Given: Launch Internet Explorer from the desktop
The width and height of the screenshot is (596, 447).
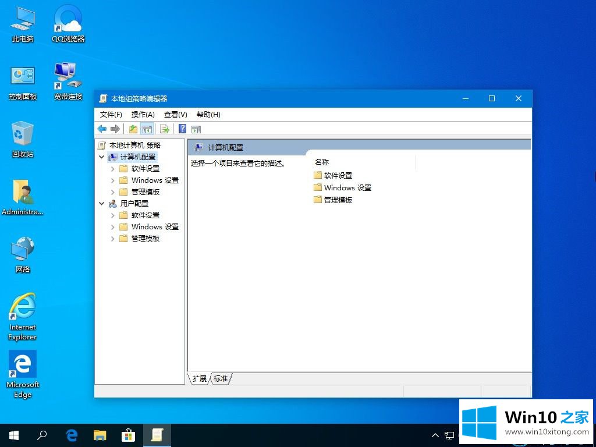Looking at the screenshot, I should pos(23,317).
